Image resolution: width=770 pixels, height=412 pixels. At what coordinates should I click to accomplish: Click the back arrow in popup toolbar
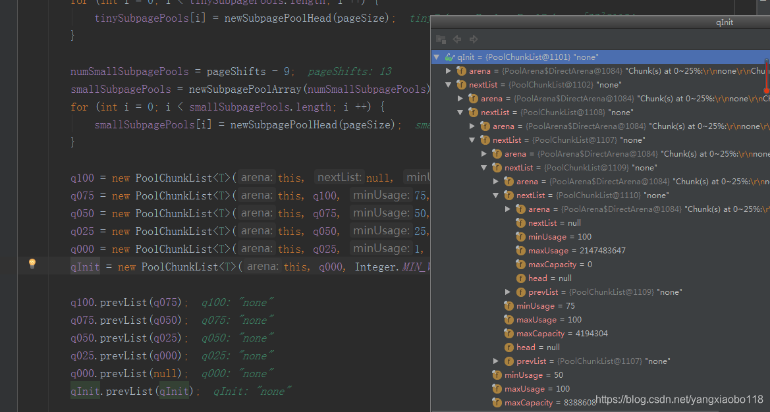(457, 39)
